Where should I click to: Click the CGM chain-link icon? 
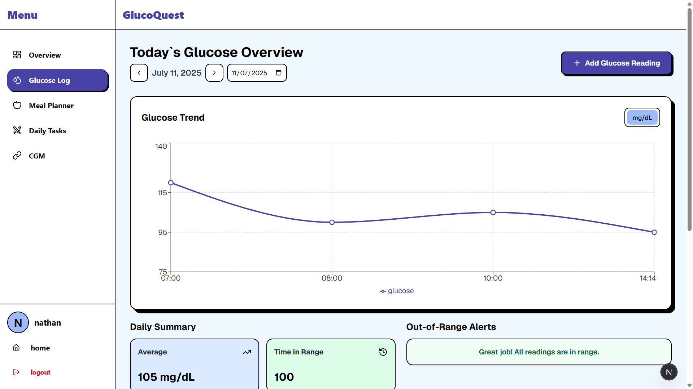click(17, 156)
